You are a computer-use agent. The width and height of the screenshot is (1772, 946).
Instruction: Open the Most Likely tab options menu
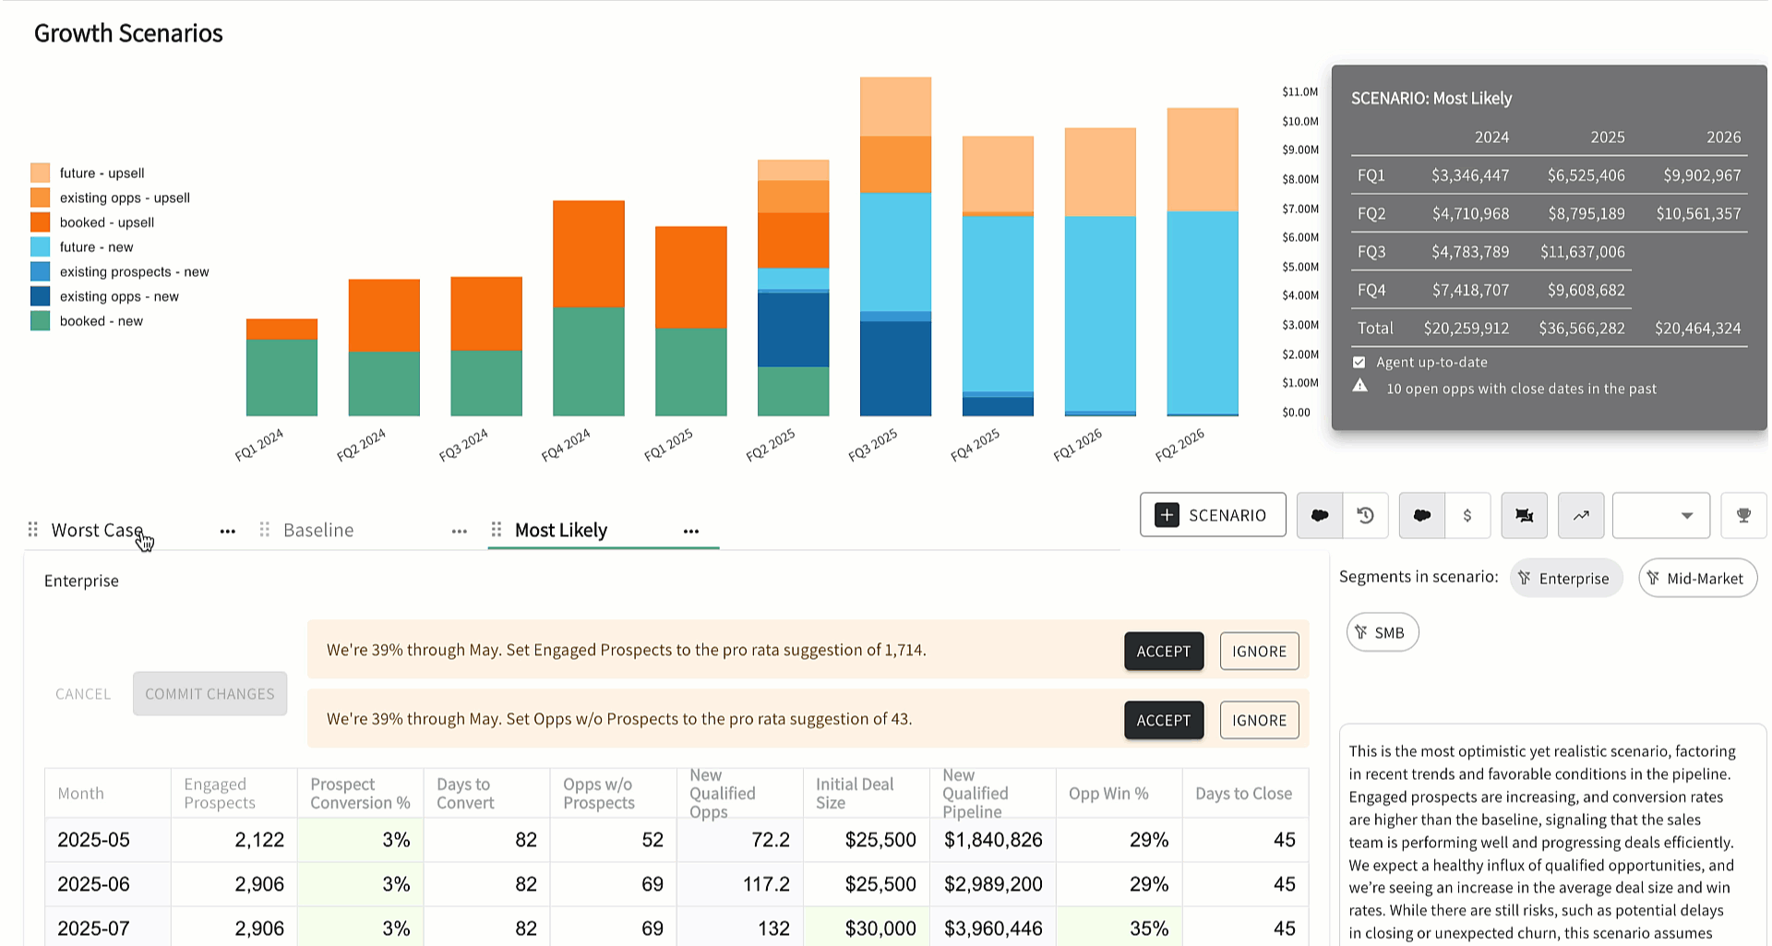coord(691,531)
